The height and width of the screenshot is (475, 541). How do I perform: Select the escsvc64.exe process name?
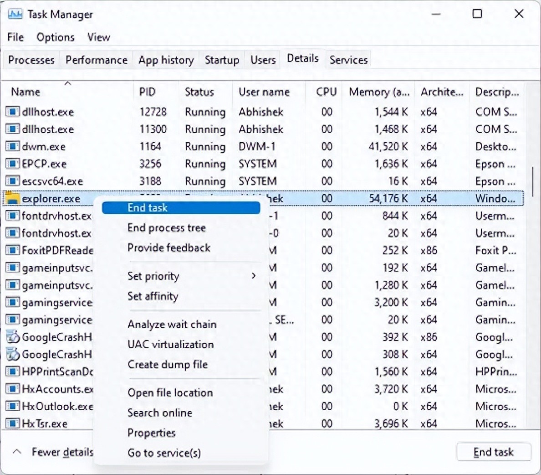pos(52,181)
